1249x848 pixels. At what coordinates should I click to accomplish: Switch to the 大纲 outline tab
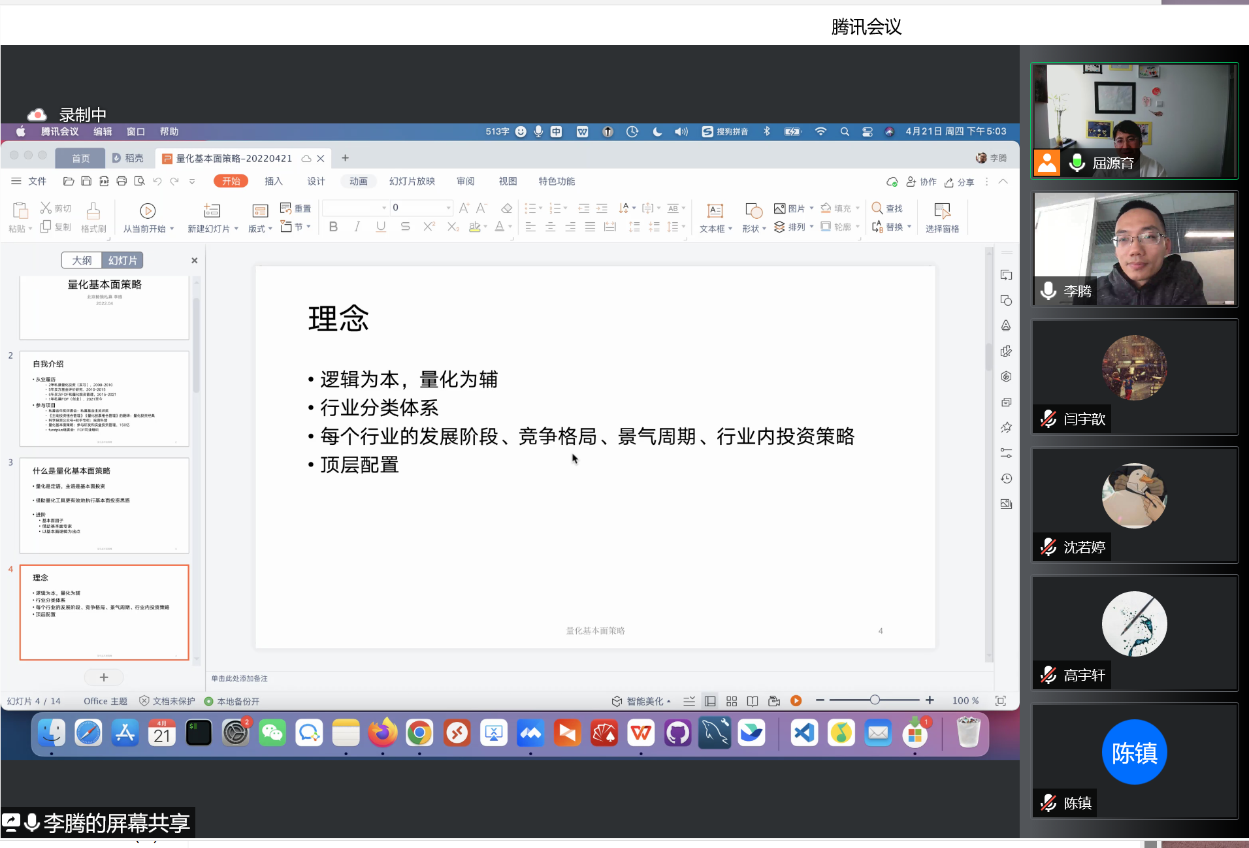pyautogui.click(x=82, y=259)
